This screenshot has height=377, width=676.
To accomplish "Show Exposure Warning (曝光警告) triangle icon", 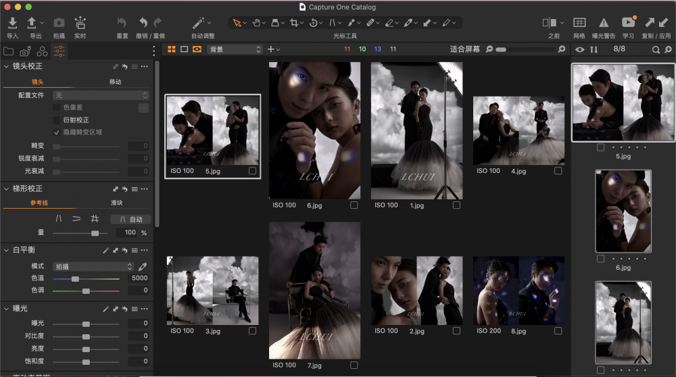I will click(x=604, y=23).
